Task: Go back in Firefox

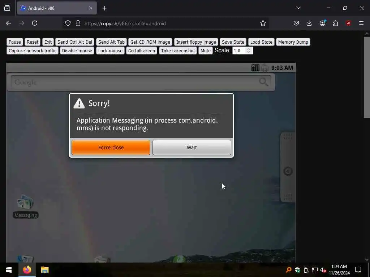Action: (9, 23)
